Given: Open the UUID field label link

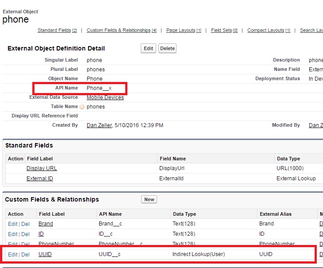Looking at the screenshot, I should coord(45,254).
